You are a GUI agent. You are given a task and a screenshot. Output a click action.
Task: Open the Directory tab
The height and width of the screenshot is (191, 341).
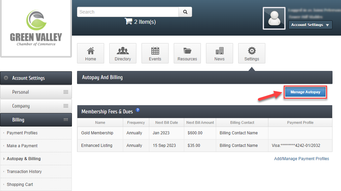pyautogui.click(x=122, y=53)
